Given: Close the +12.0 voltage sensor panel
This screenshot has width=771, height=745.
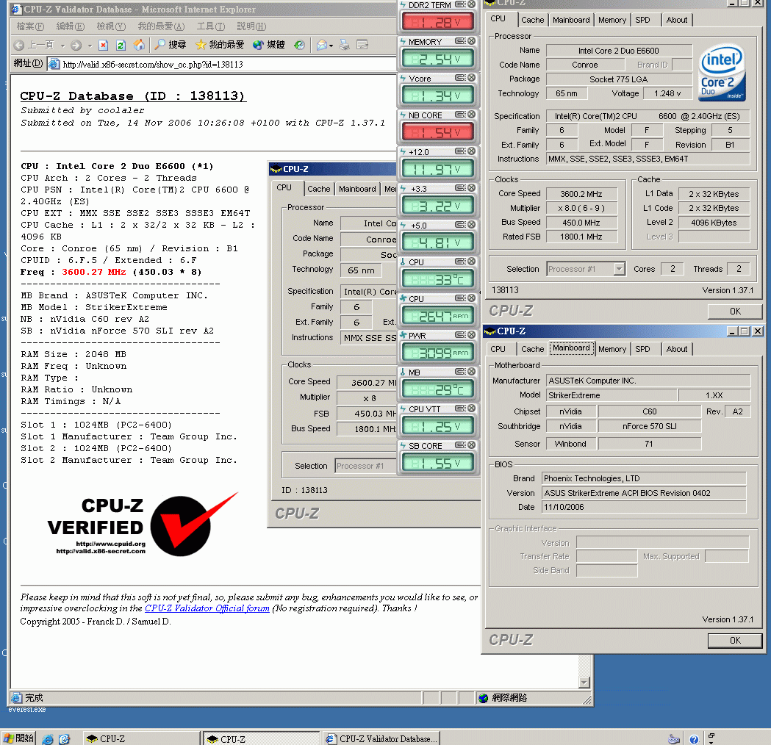Looking at the screenshot, I should pos(472,151).
